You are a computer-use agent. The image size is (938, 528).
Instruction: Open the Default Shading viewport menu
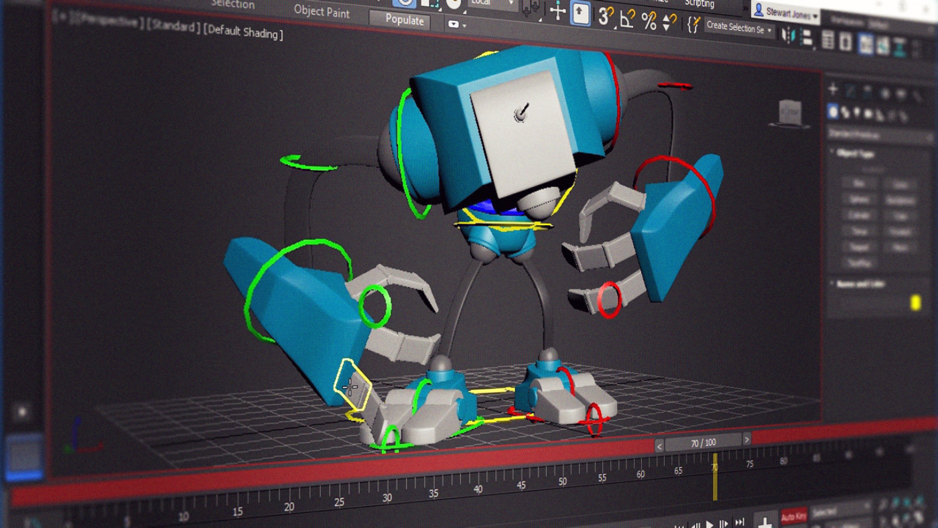click(243, 32)
